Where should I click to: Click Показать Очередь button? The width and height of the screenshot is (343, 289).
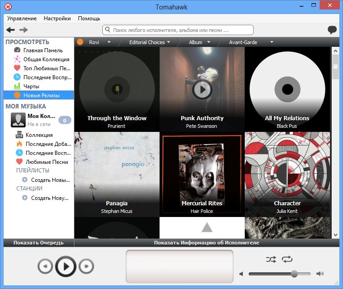coord(39,243)
